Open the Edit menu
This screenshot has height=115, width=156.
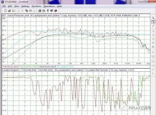[x=10, y=6]
